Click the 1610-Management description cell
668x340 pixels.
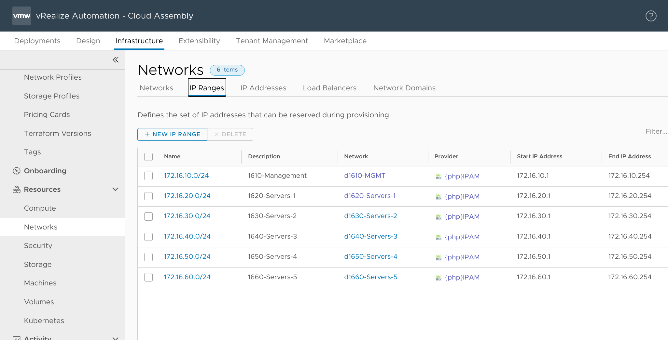(x=277, y=176)
